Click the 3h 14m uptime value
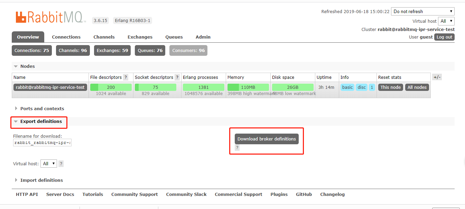Viewport: 465px width, 209px height. coord(326,87)
